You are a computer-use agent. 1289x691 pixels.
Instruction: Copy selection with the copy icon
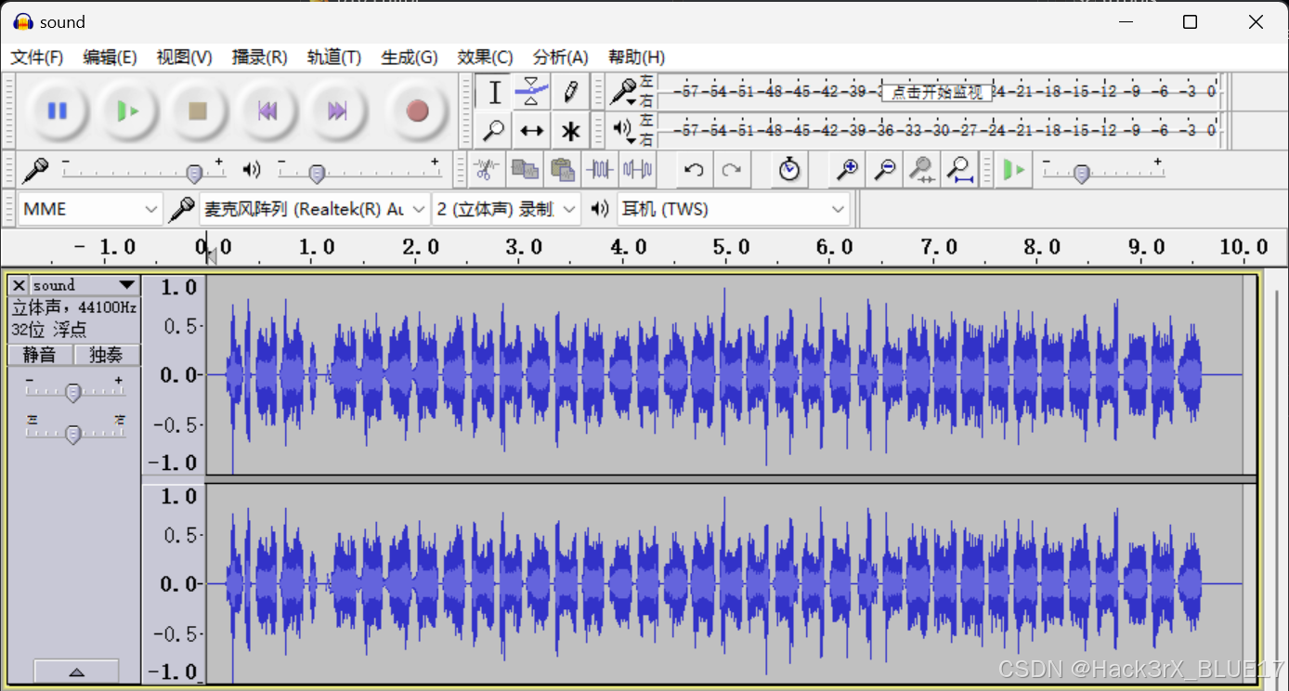click(x=525, y=170)
